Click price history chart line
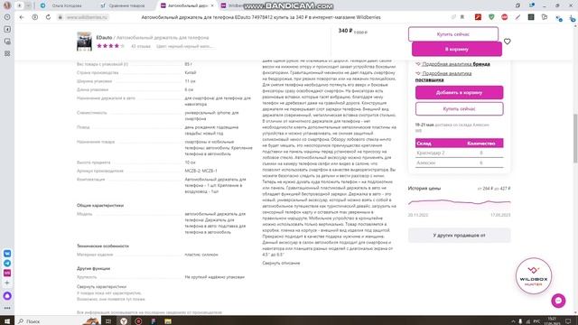 click(x=459, y=202)
